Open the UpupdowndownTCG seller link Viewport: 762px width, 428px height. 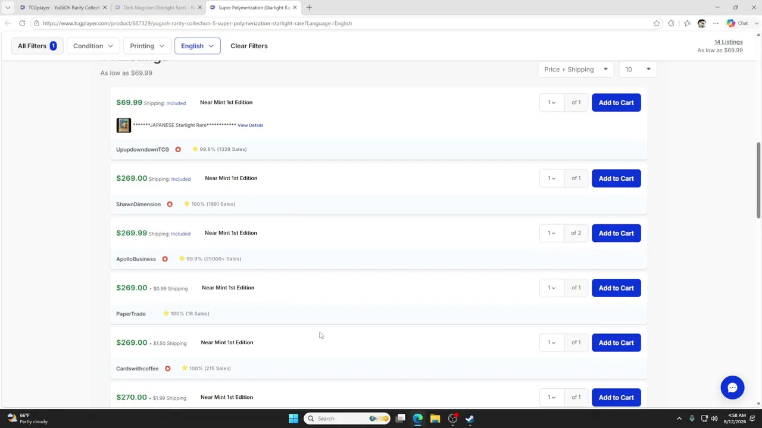click(142, 150)
